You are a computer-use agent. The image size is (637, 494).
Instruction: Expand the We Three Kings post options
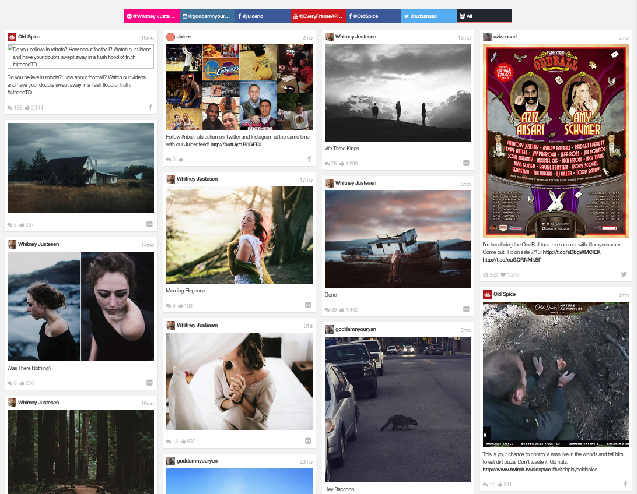[467, 163]
